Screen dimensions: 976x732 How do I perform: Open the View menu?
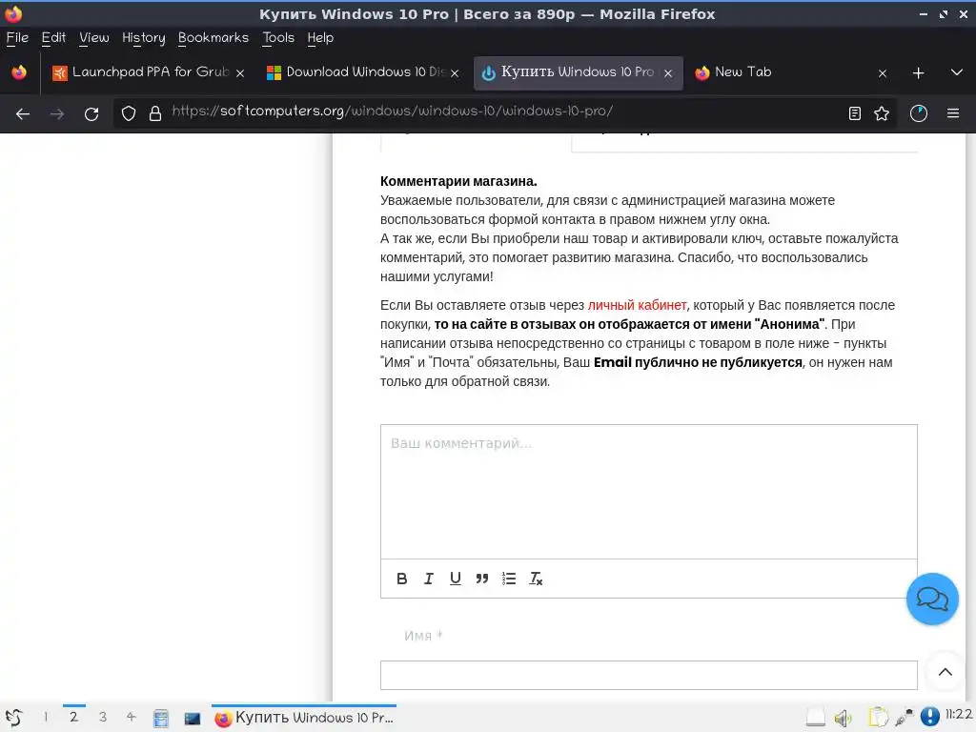click(94, 38)
